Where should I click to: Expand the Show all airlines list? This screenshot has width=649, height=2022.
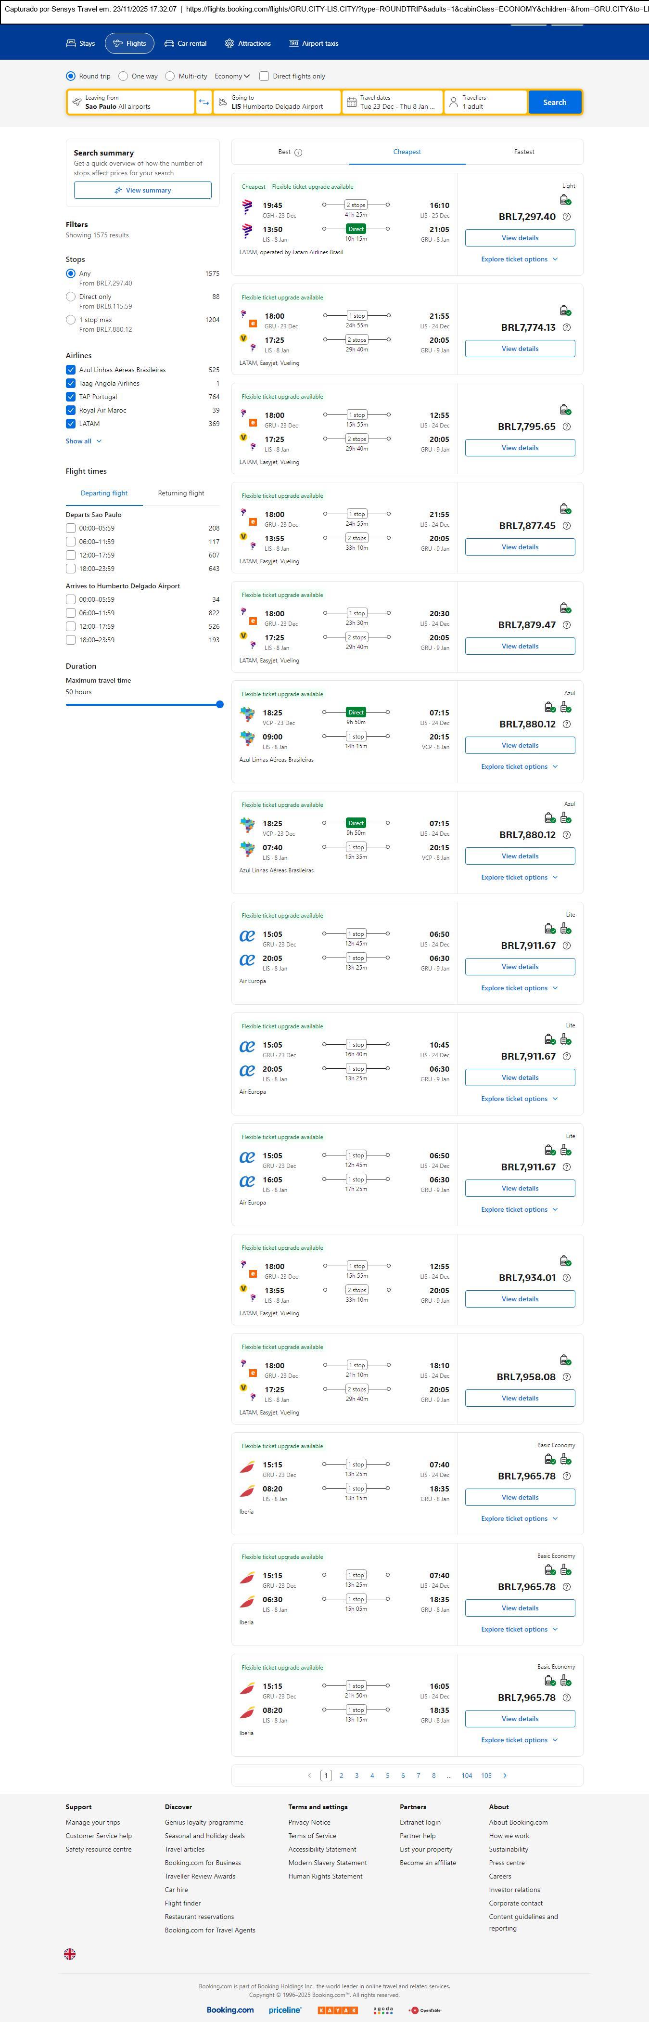(83, 441)
